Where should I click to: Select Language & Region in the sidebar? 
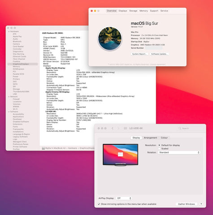tap(22, 134)
